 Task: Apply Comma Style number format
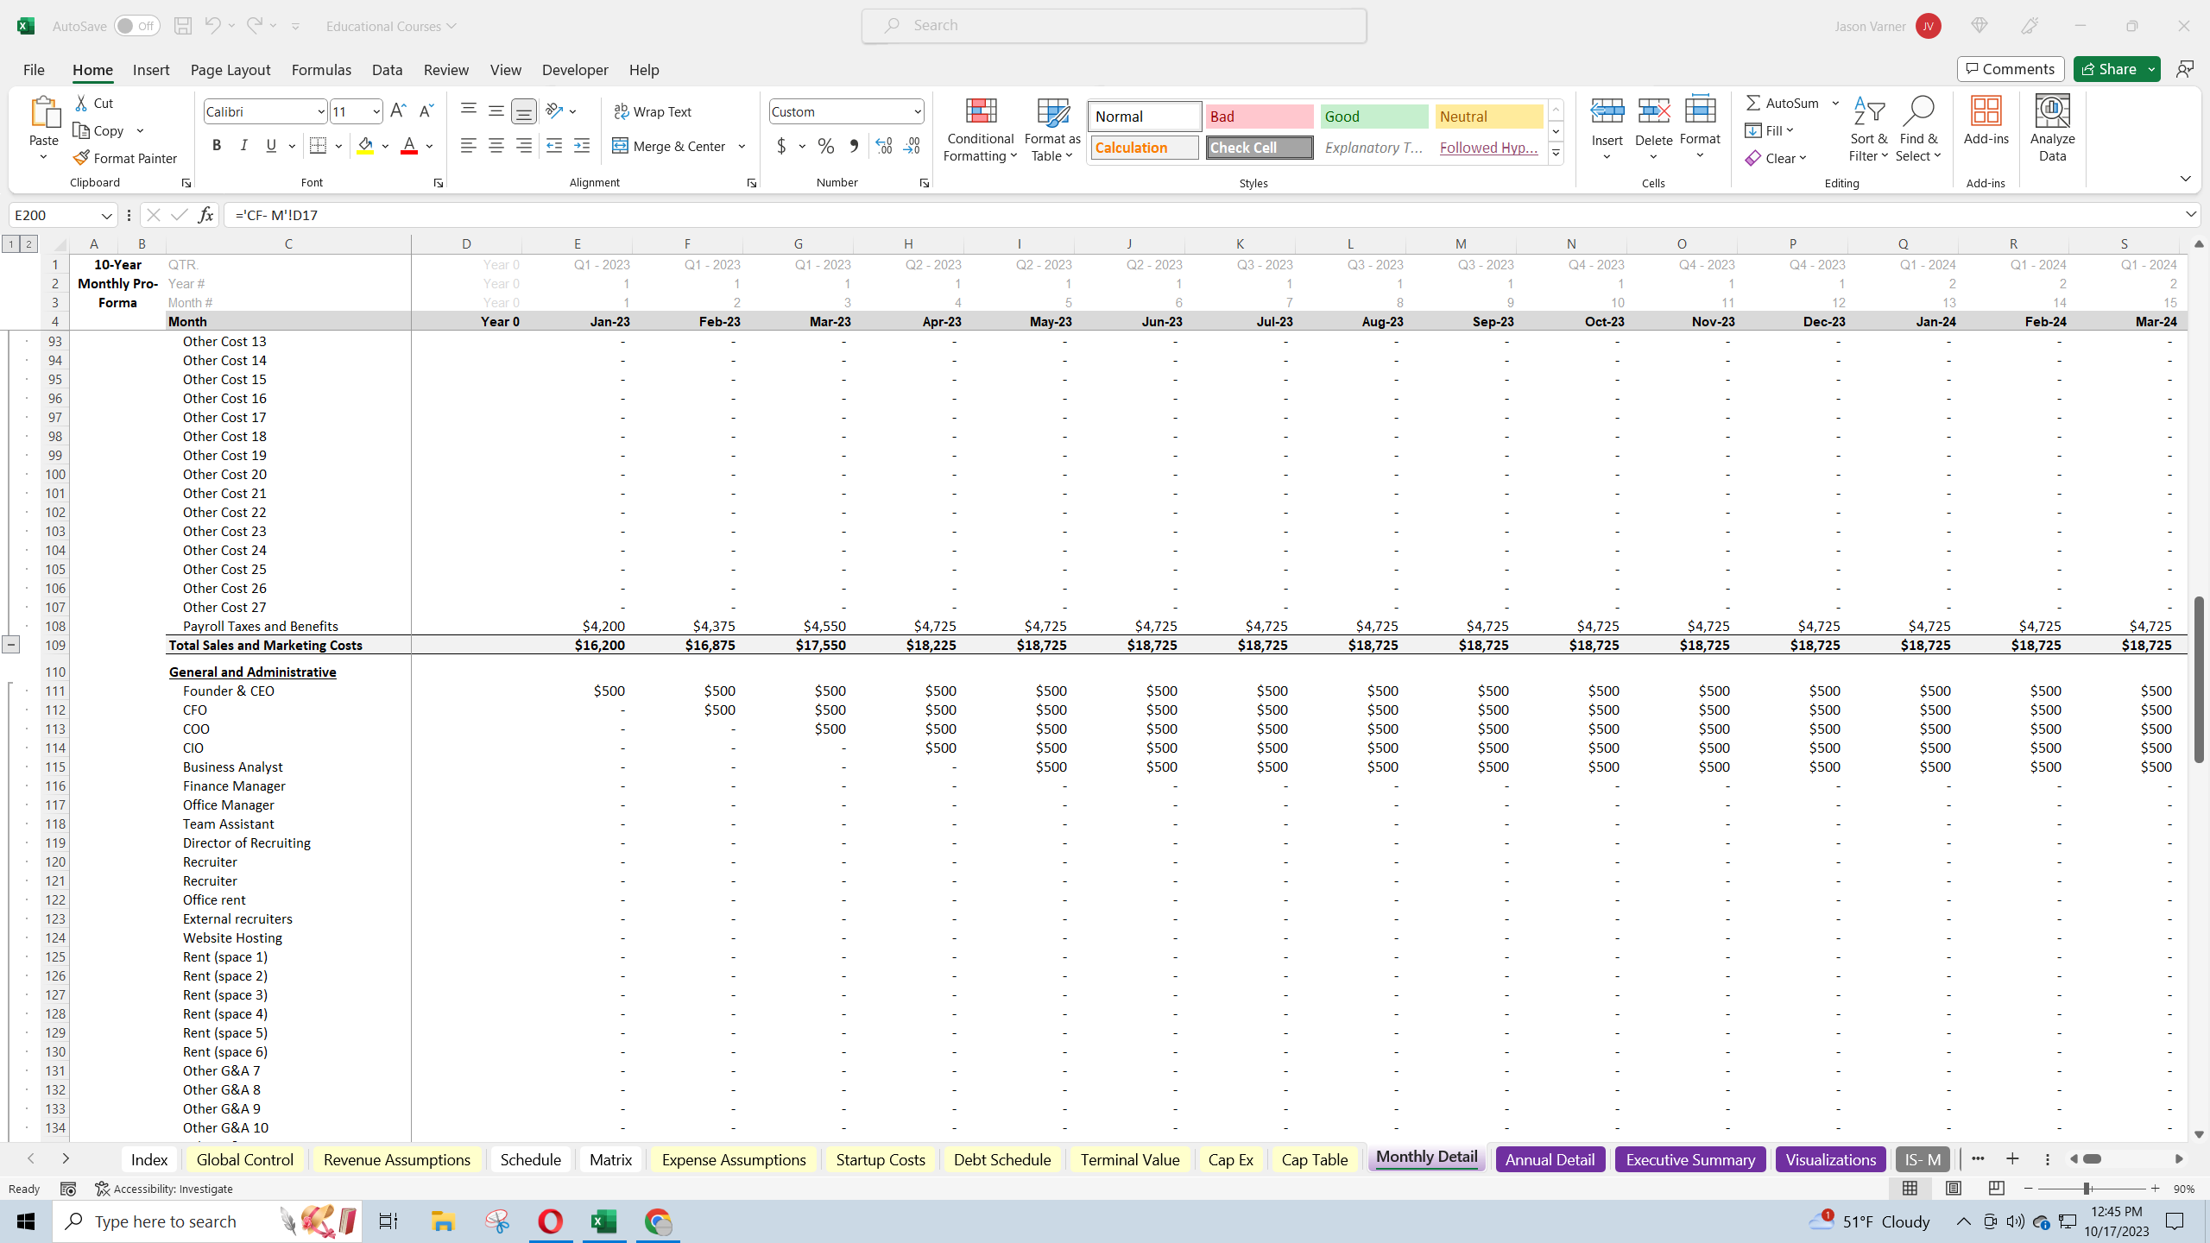[x=854, y=146]
